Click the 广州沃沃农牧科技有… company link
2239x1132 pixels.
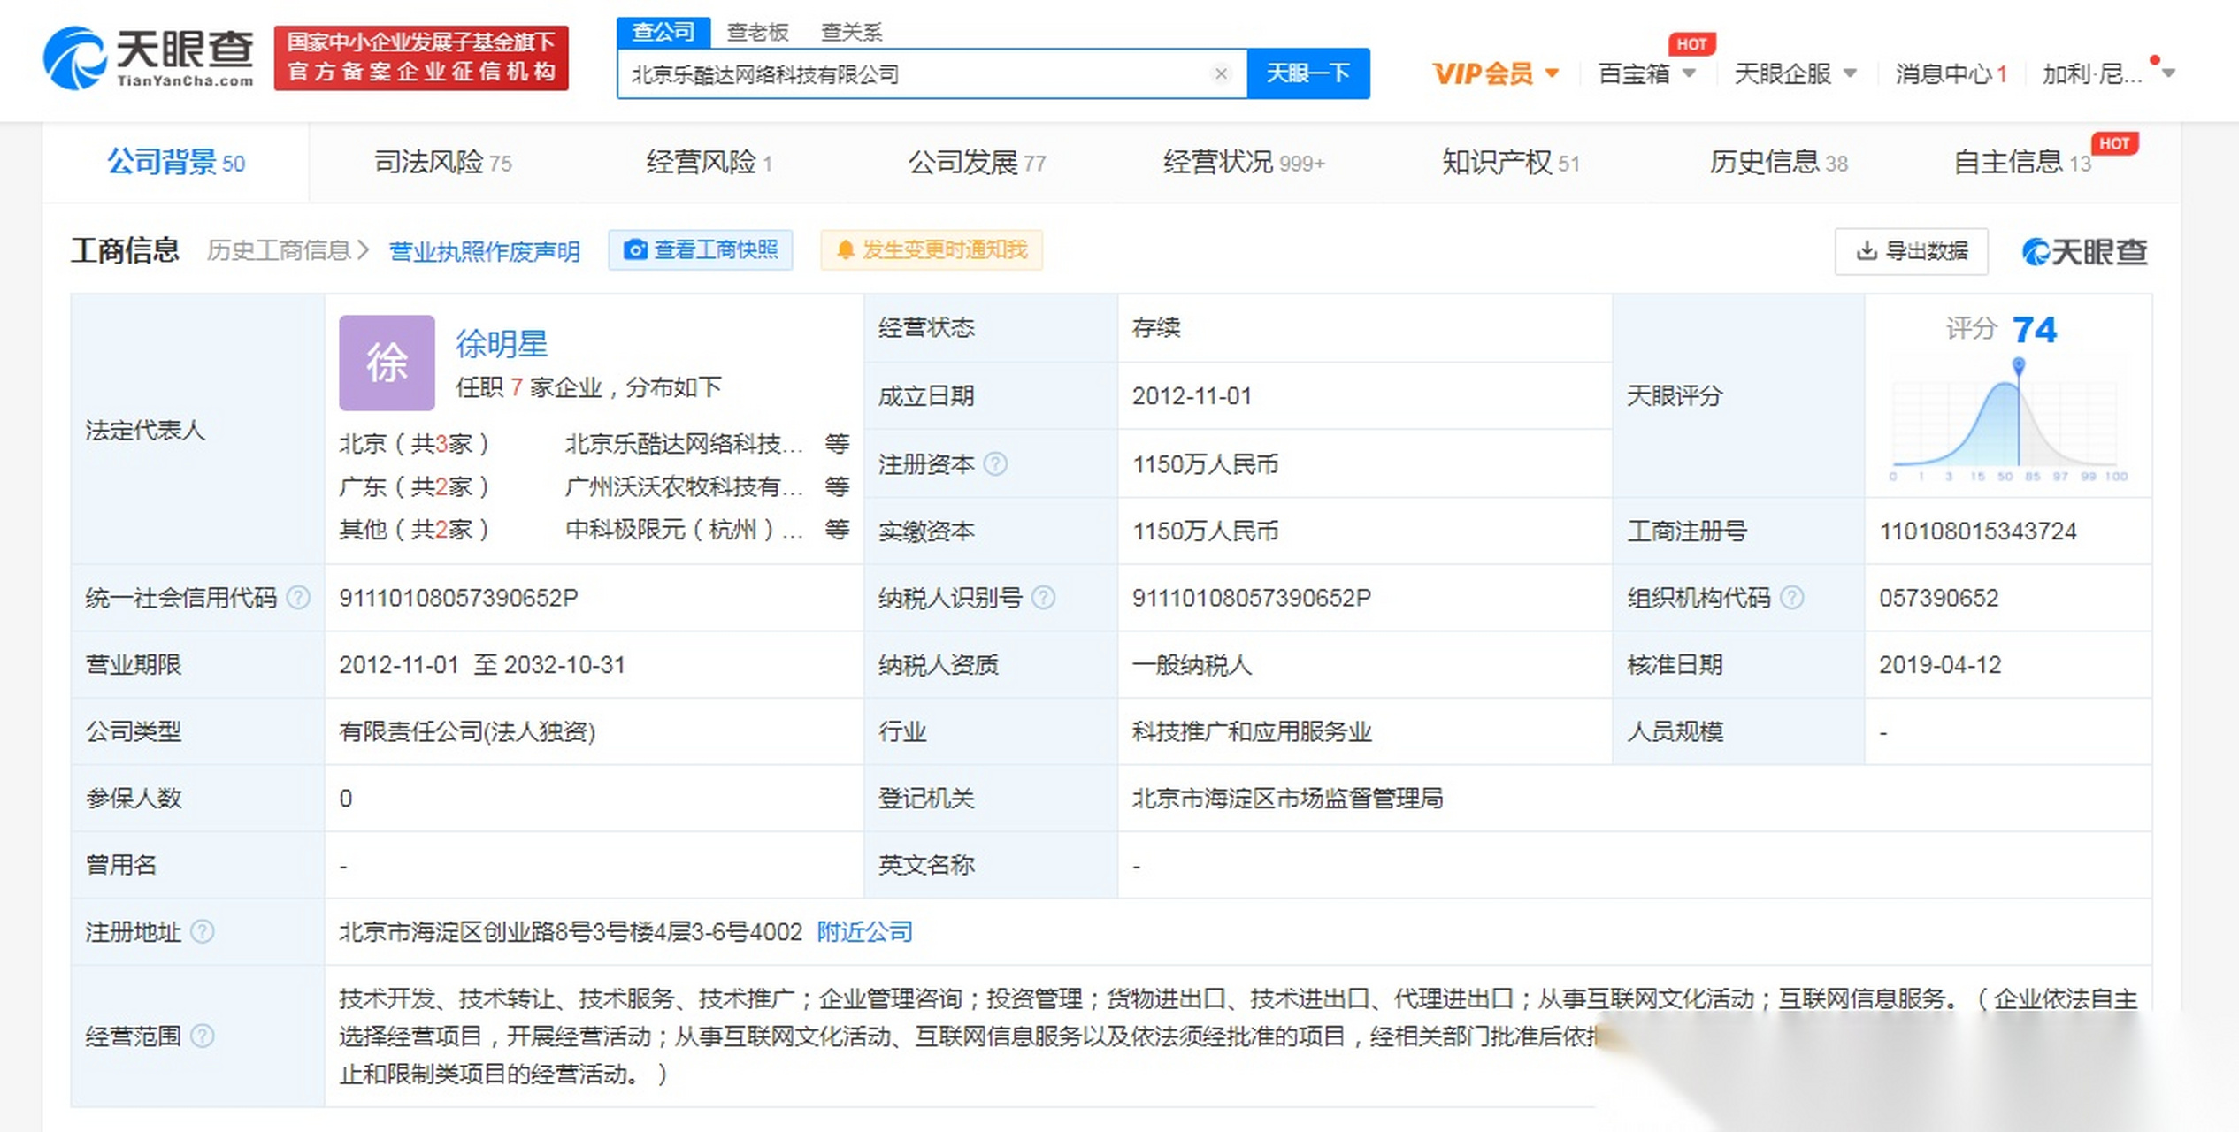coord(684,486)
